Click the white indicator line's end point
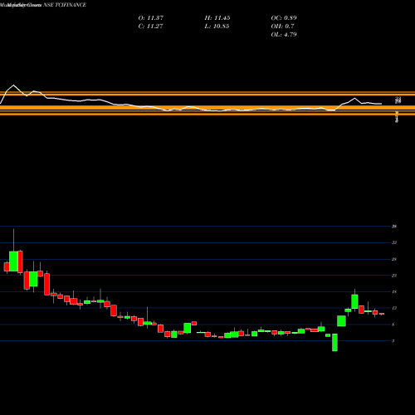Image resolution: width=415 pixels, height=415 pixels. click(x=382, y=104)
